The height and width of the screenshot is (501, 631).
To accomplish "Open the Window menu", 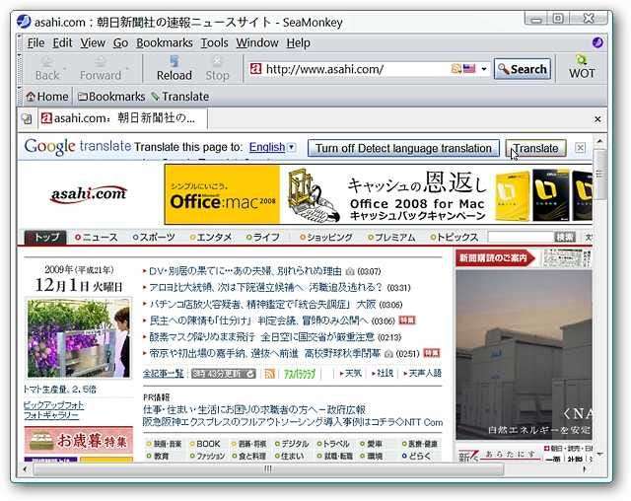I will pos(257,42).
